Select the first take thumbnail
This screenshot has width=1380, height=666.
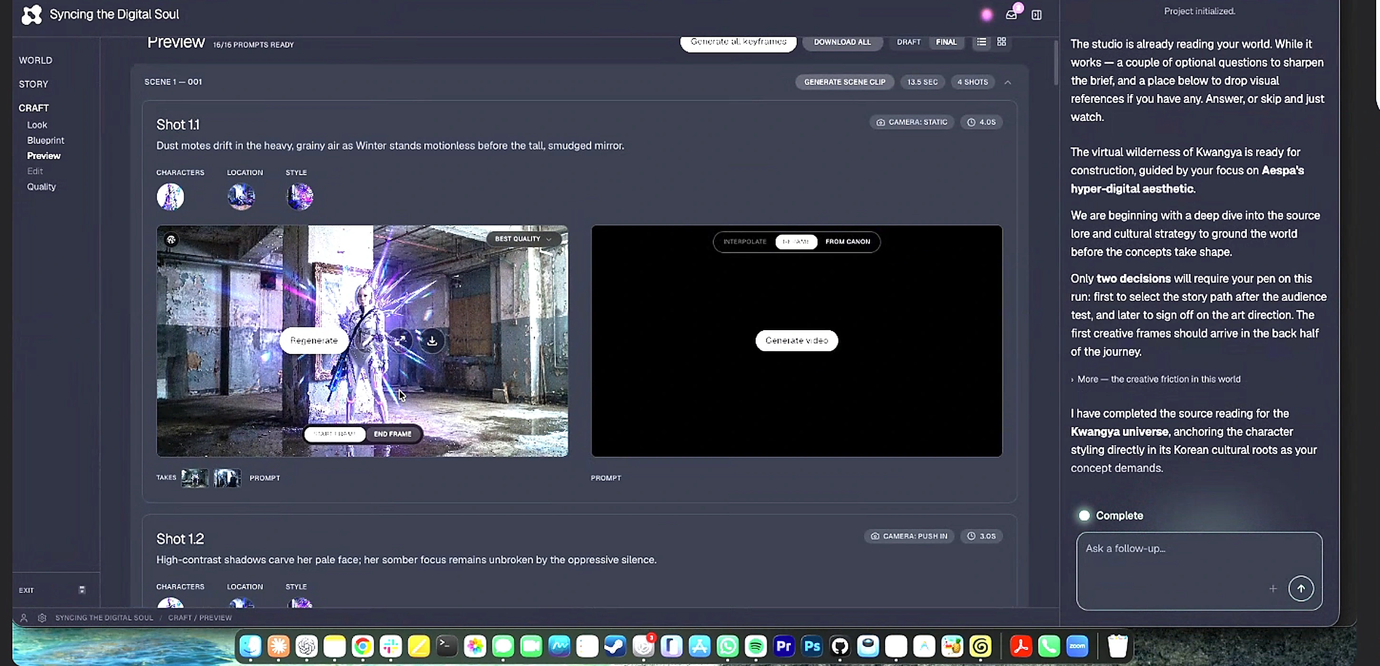pyautogui.click(x=195, y=478)
